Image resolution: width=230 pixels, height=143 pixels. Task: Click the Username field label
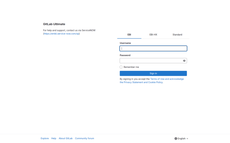click(x=125, y=43)
